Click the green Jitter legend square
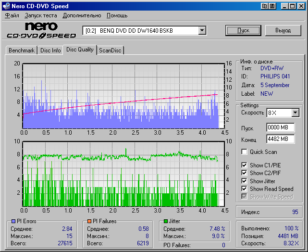The height and width of the screenshot is (252, 308). (x=165, y=221)
